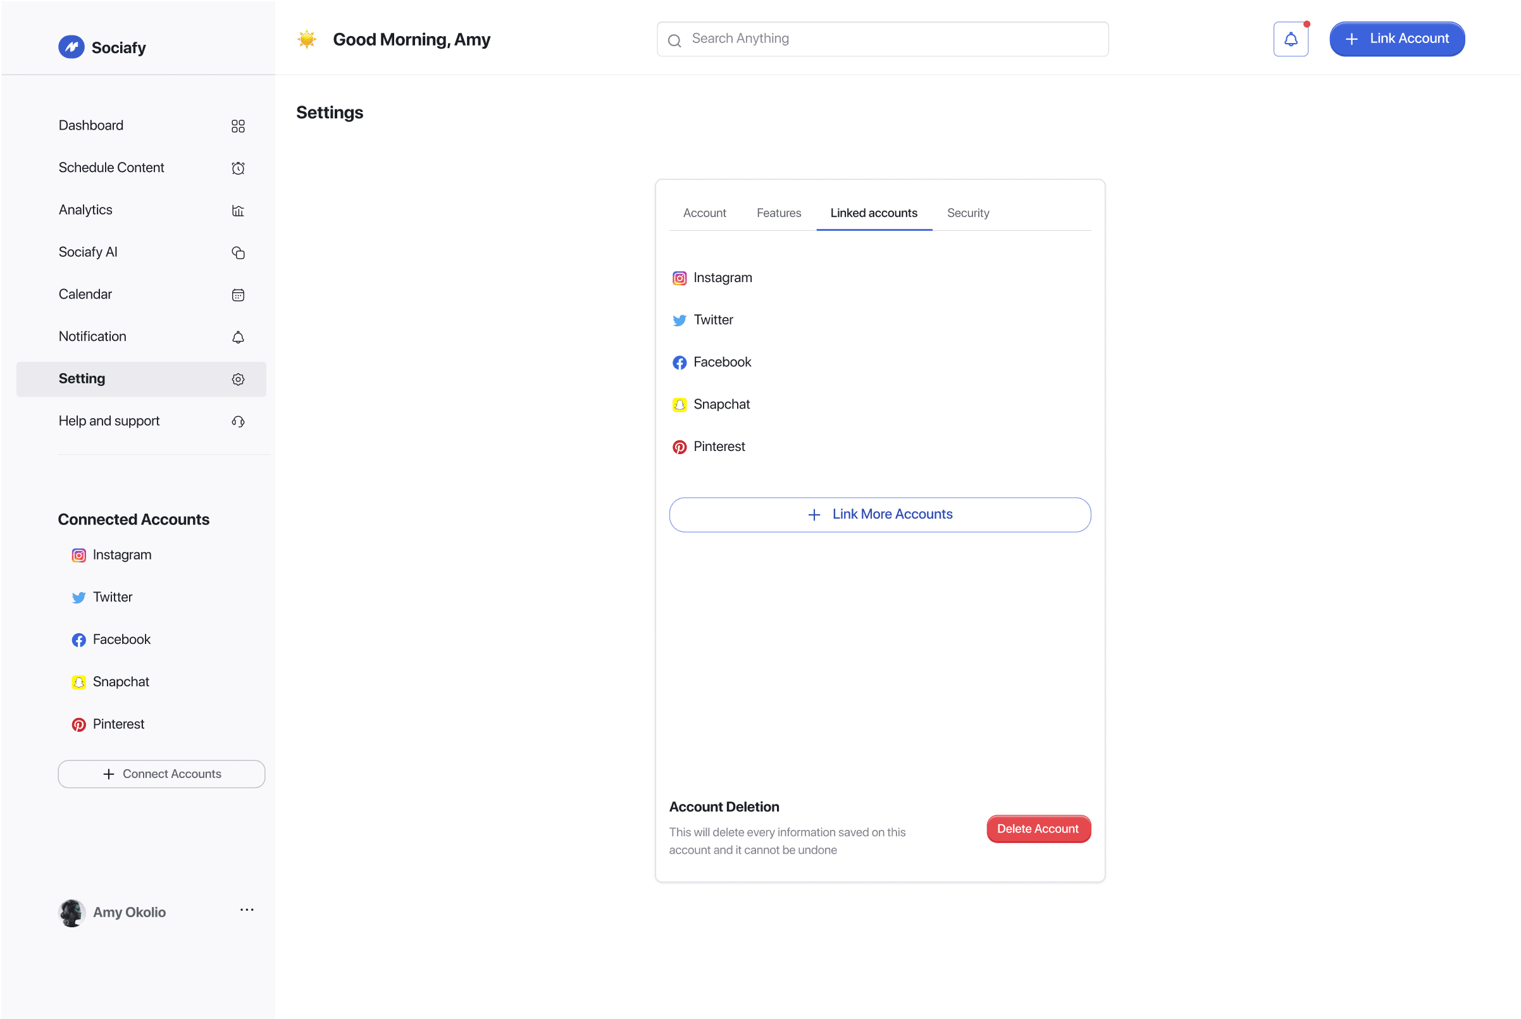Open the Features tab
This screenshot has height=1019, width=1521.
coord(778,213)
